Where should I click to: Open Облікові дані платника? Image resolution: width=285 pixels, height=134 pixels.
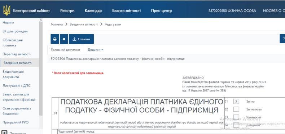13,43
